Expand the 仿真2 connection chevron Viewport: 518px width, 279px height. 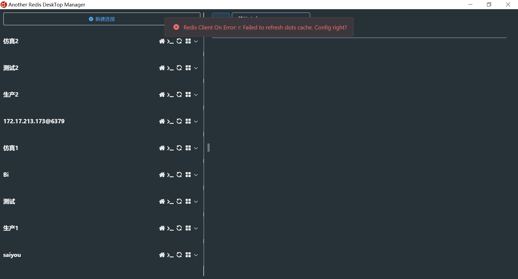tap(196, 41)
